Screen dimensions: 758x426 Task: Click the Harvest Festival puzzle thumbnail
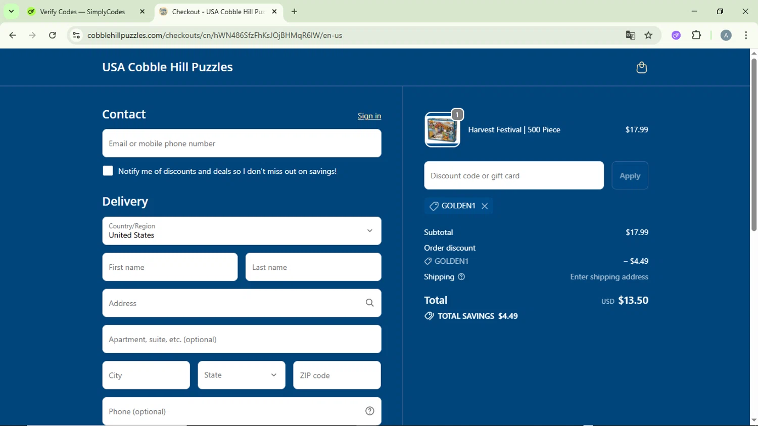[x=442, y=130]
